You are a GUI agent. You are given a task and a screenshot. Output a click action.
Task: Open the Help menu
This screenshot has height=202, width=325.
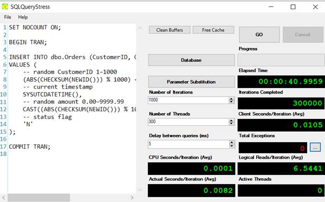click(23, 17)
